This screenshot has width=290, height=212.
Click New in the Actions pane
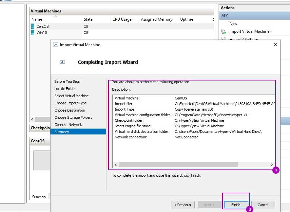pos(233,24)
